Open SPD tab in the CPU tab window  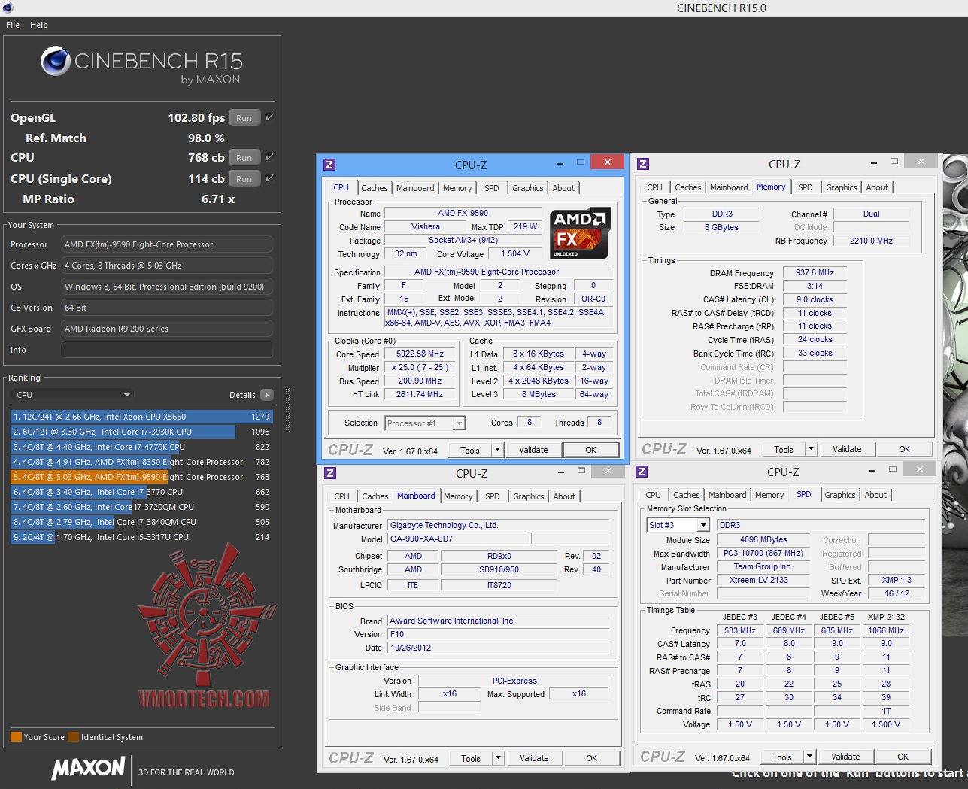tap(492, 188)
